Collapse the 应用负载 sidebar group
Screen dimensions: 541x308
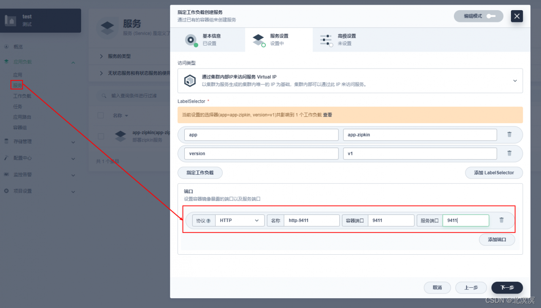click(73, 62)
